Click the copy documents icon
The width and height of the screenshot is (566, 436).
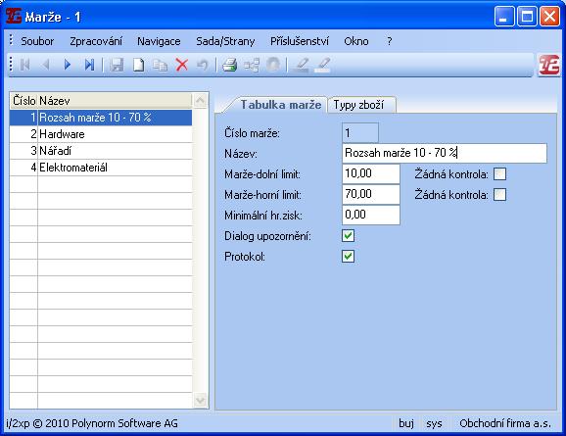point(160,65)
